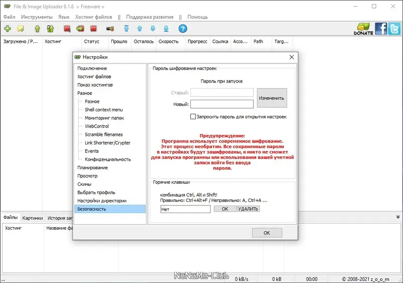Select Scramble filenames settings item
The height and width of the screenshot is (283, 403).
click(x=104, y=134)
